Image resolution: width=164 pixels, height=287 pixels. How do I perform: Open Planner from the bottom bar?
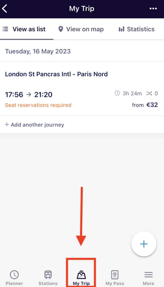coord(14,277)
